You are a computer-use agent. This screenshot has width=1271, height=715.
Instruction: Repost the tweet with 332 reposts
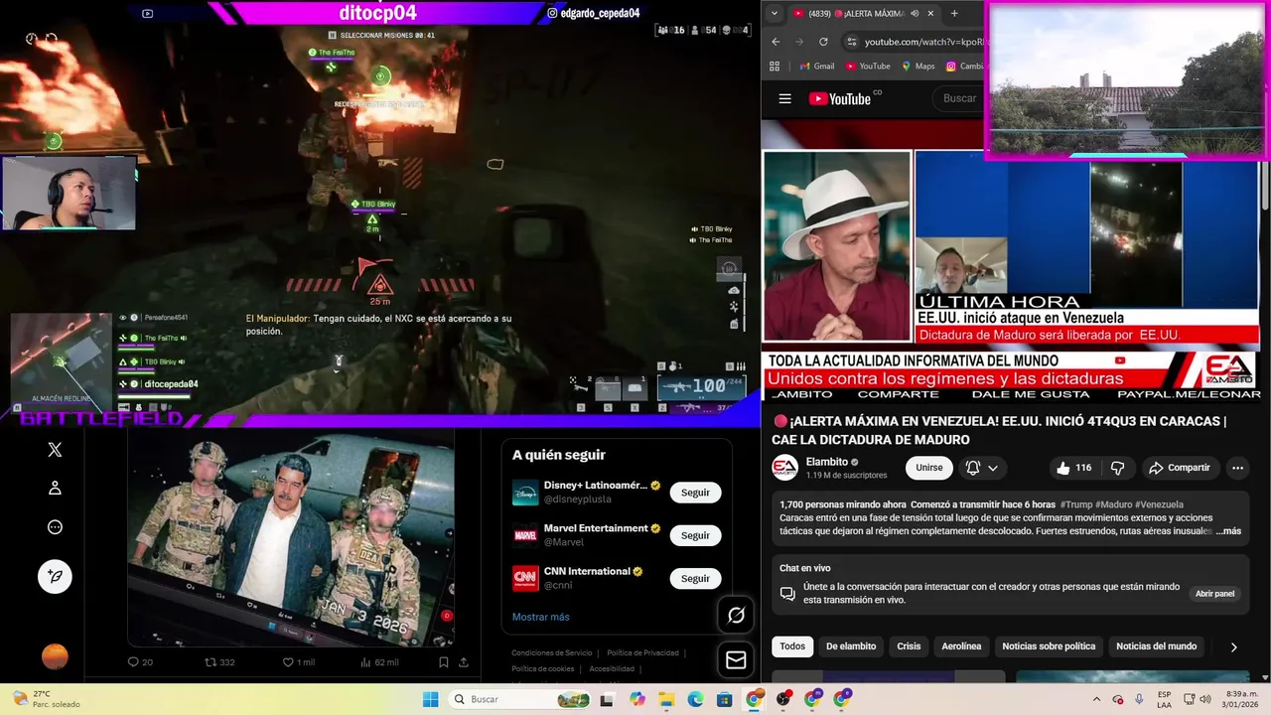219,662
